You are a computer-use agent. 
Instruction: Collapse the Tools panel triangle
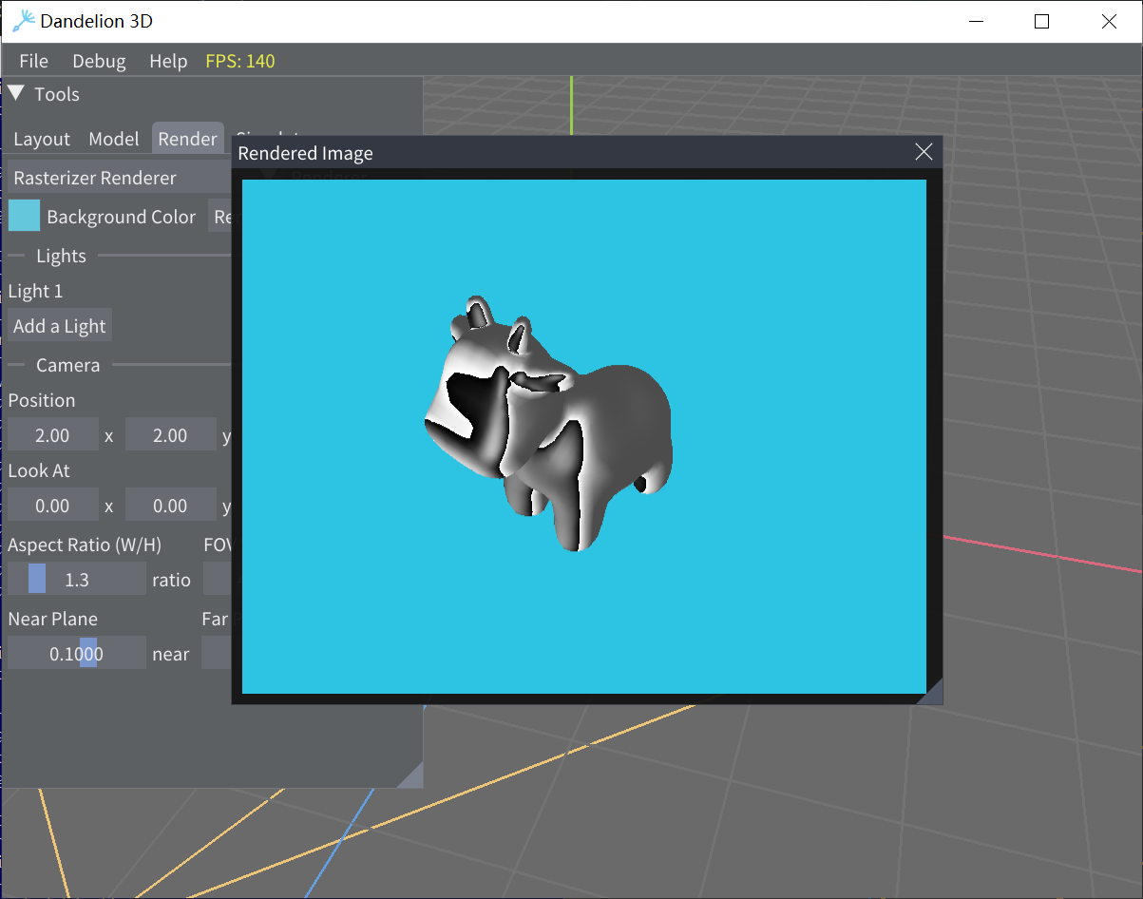[16, 93]
